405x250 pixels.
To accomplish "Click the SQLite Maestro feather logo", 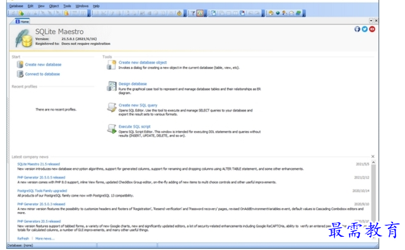I will [23, 39].
